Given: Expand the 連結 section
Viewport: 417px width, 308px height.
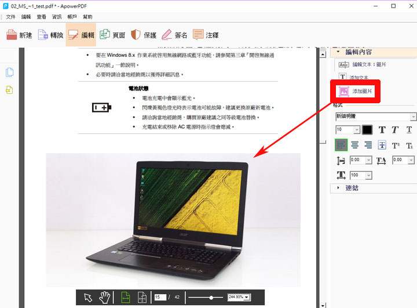Looking at the screenshot, I should [338, 188].
